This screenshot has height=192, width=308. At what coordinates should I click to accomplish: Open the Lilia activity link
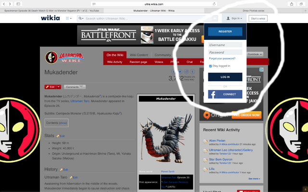click(x=212, y=168)
